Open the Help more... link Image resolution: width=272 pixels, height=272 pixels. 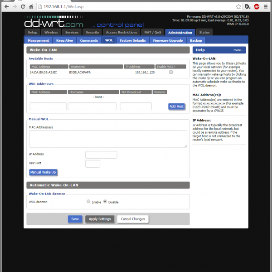[x=239, y=50]
